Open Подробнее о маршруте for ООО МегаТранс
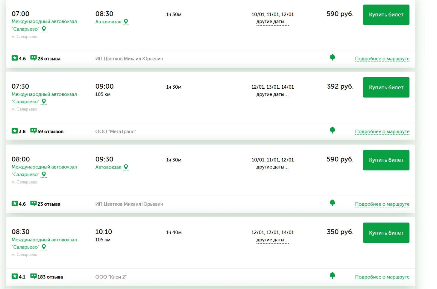437x289 pixels. click(x=382, y=131)
